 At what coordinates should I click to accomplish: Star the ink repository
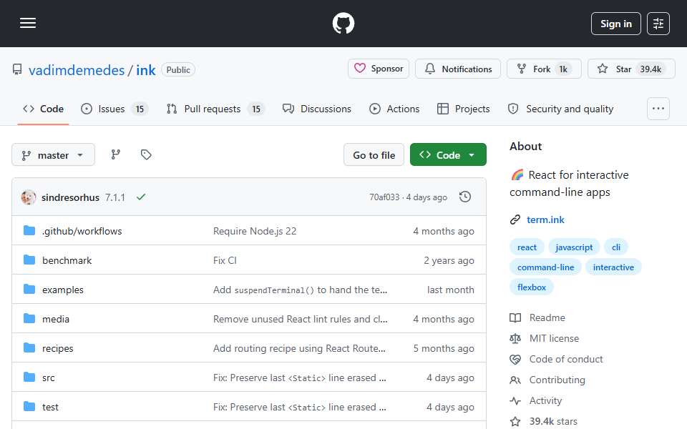coord(631,69)
